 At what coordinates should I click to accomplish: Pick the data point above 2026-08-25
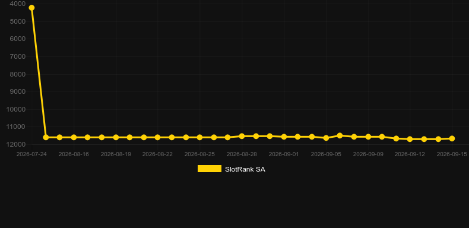[x=199, y=137]
